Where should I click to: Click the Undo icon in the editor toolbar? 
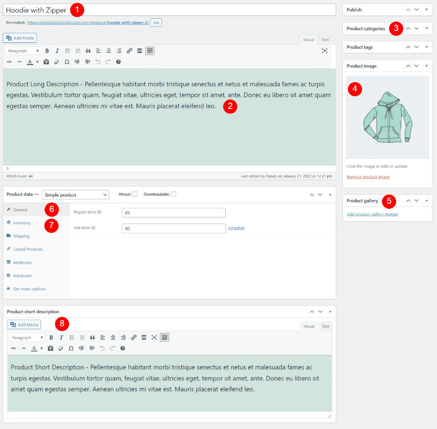click(98, 62)
